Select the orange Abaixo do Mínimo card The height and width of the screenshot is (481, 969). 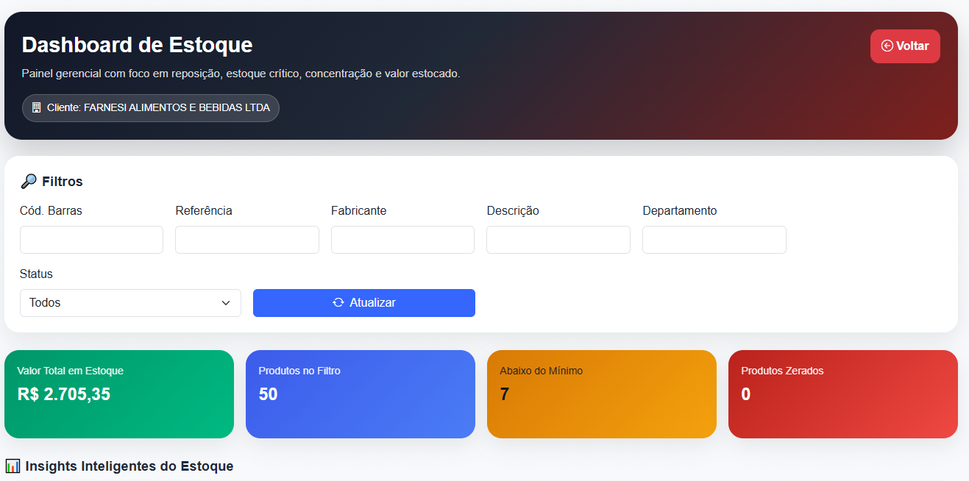click(x=601, y=393)
